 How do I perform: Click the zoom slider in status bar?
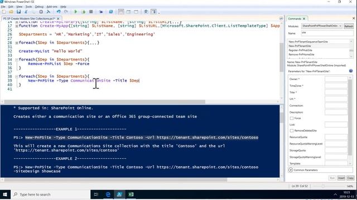click(x=322, y=186)
